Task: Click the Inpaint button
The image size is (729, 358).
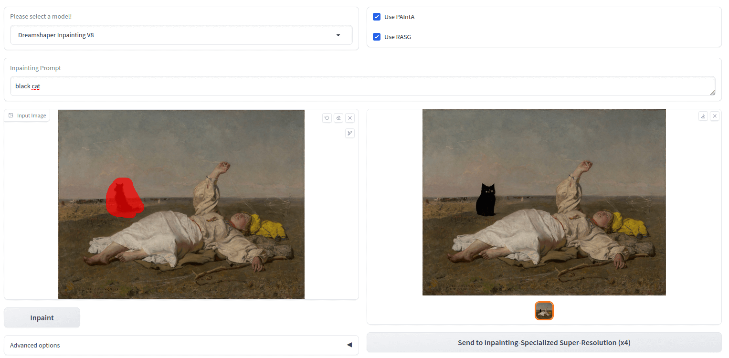Action: click(x=42, y=318)
